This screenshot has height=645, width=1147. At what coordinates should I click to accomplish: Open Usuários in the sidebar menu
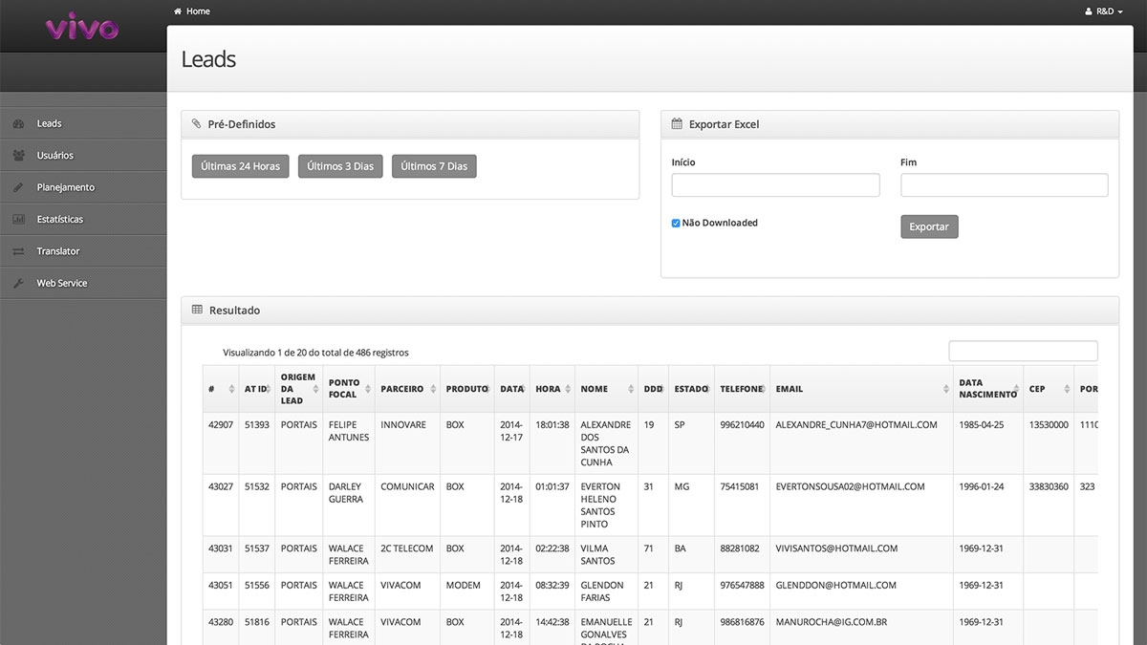click(x=83, y=155)
